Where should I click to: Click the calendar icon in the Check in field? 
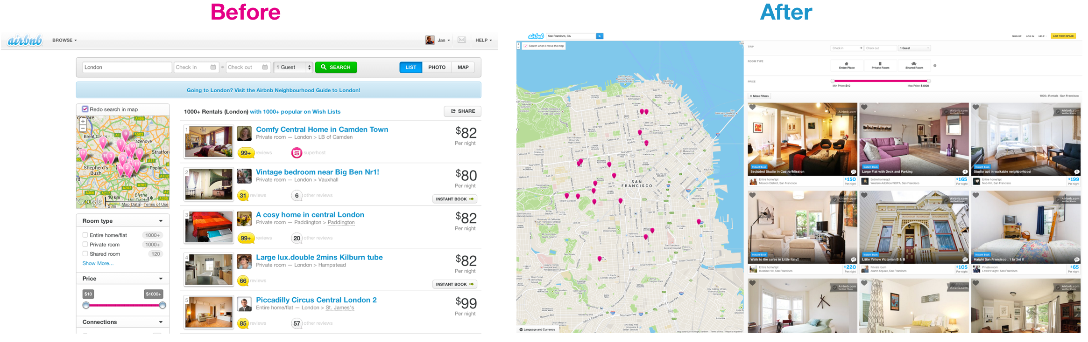pos(213,67)
